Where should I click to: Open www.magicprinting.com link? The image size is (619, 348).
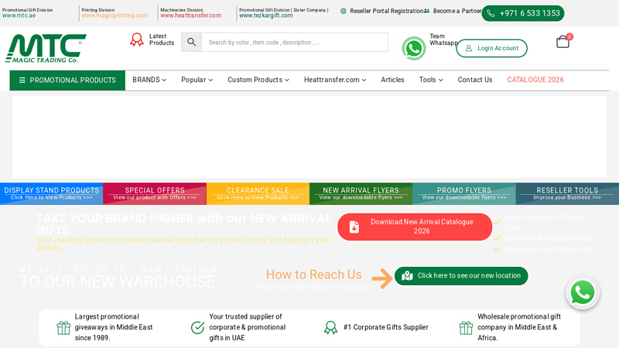coord(115,15)
